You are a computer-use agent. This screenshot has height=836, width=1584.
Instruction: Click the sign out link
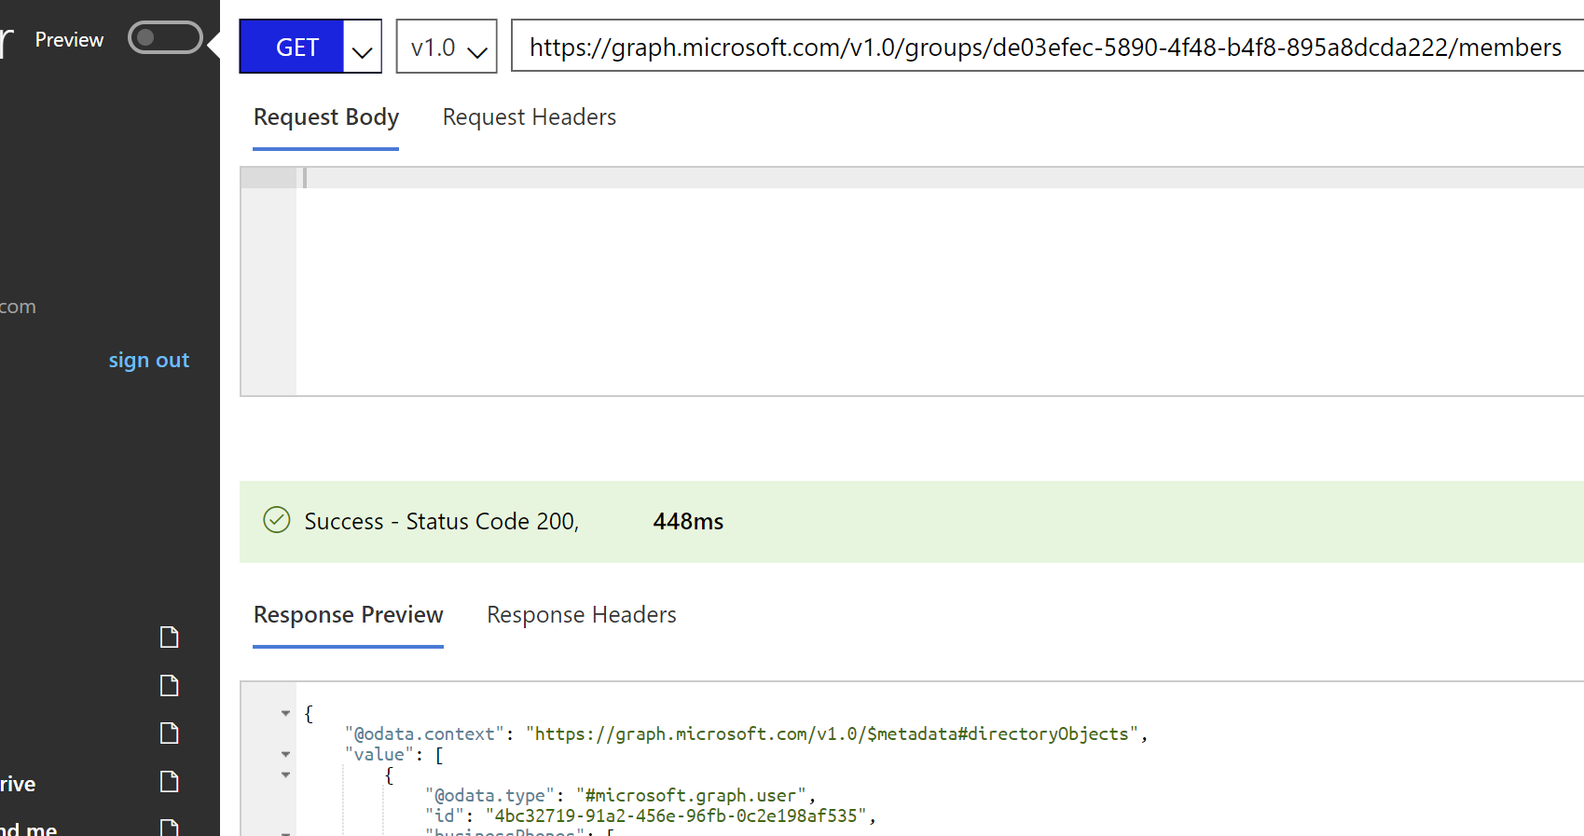(x=149, y=360)
